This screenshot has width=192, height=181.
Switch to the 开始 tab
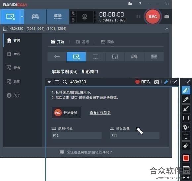(x=57, y=42)
